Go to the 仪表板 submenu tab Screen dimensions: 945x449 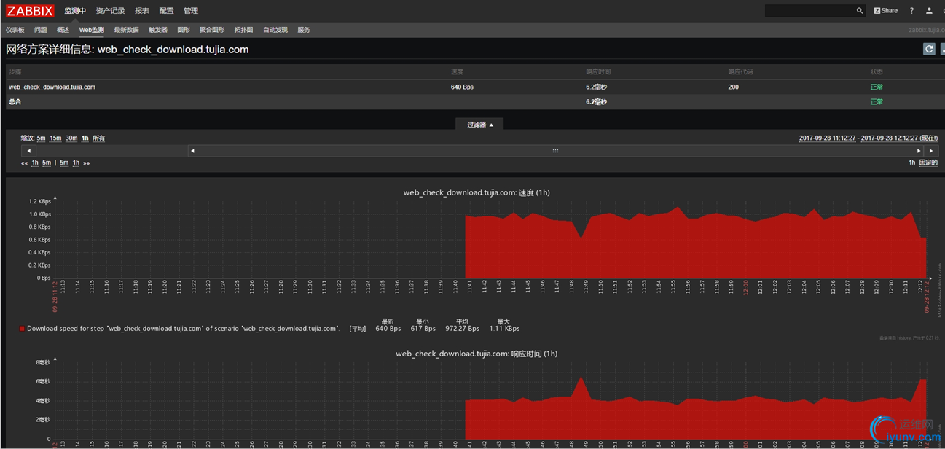[15, 30]
